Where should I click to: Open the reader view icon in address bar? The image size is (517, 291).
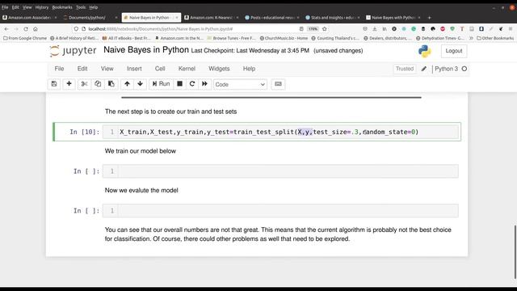(x=301, y=29)
